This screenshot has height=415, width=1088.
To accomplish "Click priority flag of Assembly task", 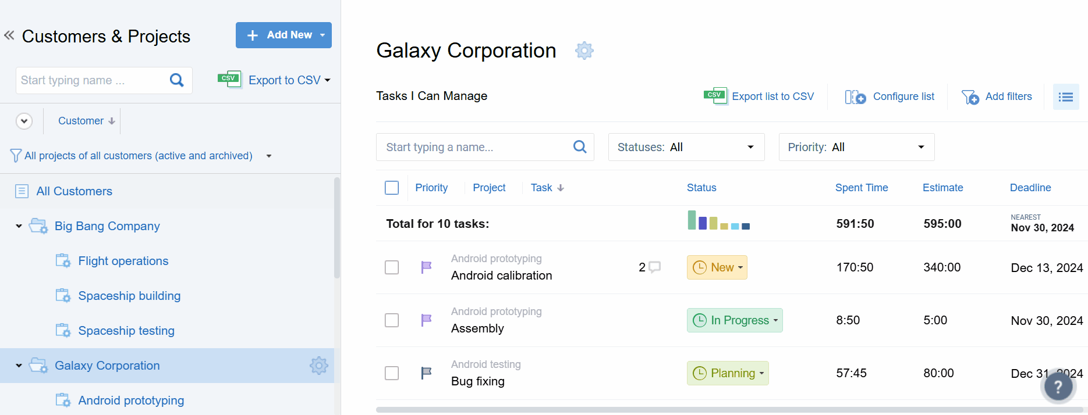I will tap(426, 320).
